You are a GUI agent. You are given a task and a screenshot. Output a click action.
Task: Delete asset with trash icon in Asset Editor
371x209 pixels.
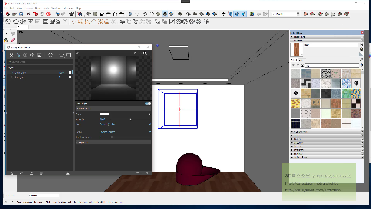coord(41,173)
